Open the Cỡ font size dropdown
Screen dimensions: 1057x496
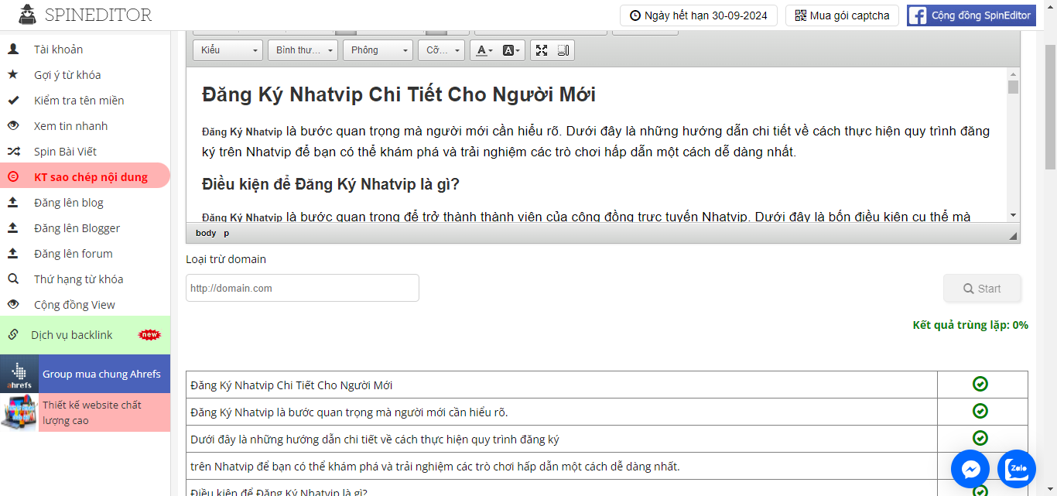coord(441,50)
